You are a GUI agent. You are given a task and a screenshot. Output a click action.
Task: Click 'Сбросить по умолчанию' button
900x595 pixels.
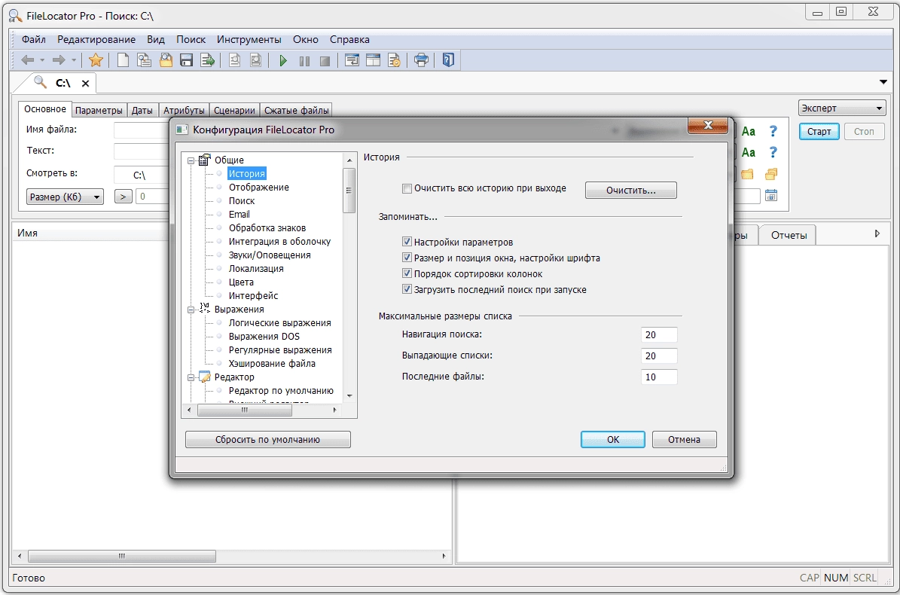coord(267,440)
